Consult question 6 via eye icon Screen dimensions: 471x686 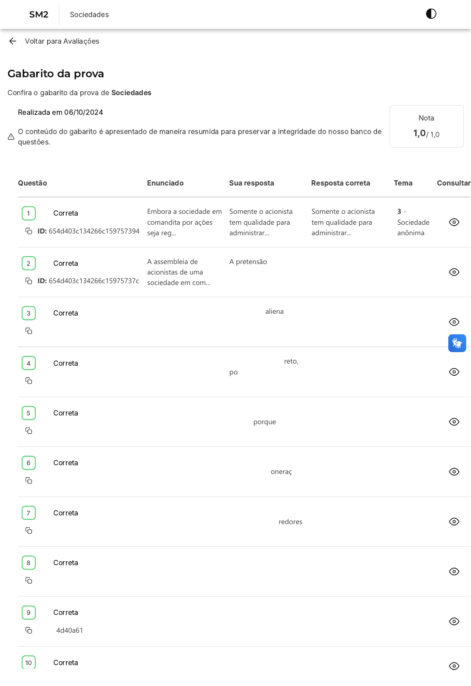[454, 472]
